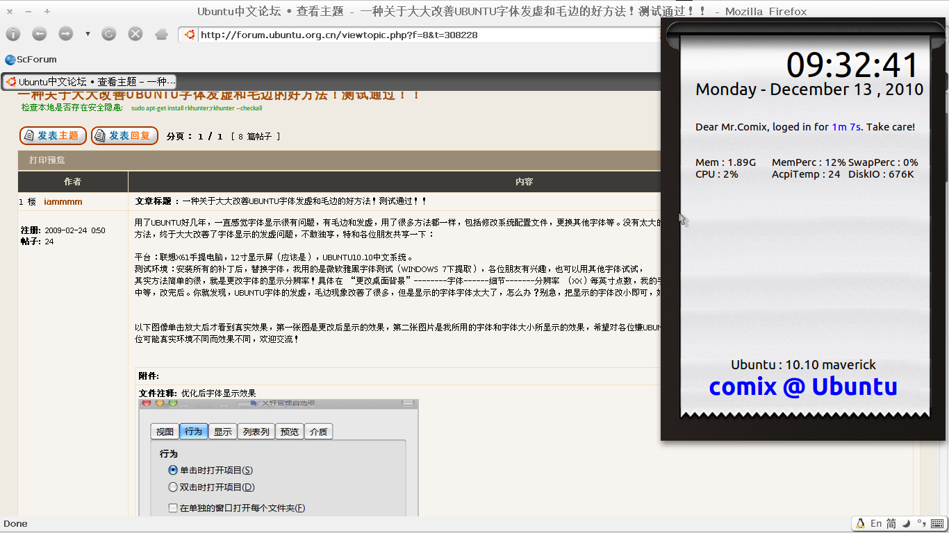Screen dimensions: 949x533
Task: Select the 列表列 tab in attached image
Action: (x=256, y=432)
